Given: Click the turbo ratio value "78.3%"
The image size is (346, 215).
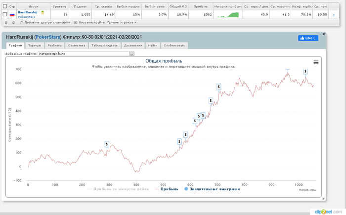Looking at the screenshot, I should [x=306, y=15].
